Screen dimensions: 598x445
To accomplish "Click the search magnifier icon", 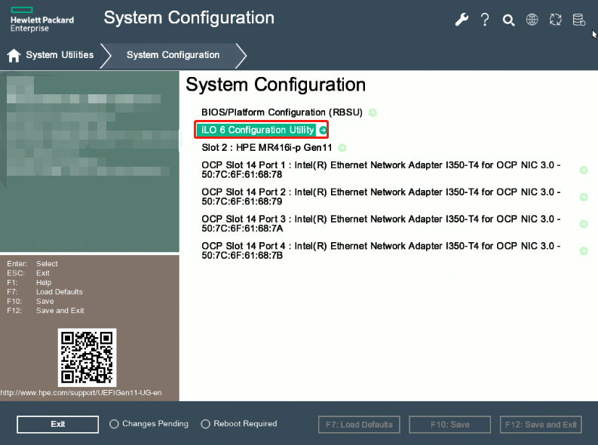I will (508, 20).
